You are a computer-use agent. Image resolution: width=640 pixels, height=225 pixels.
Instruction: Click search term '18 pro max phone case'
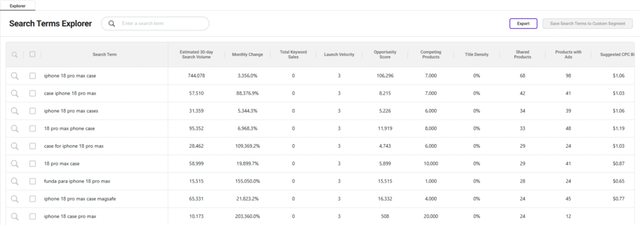tap(69, 128)
